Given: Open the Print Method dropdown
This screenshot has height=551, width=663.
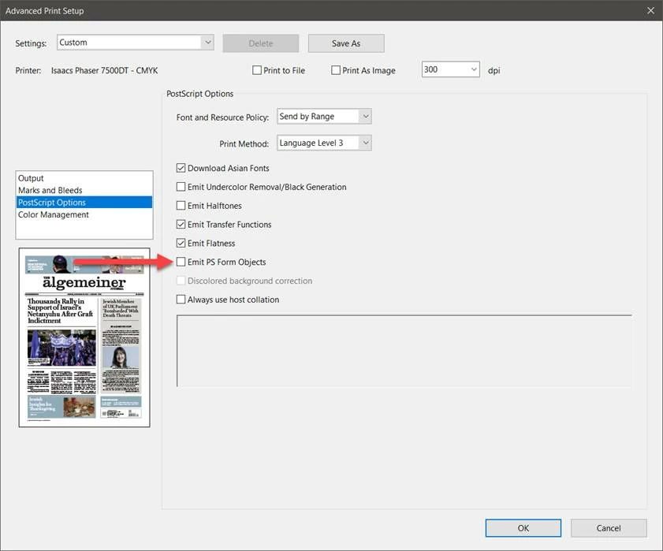Looking at the screenshot, I should tap(324, 143).
